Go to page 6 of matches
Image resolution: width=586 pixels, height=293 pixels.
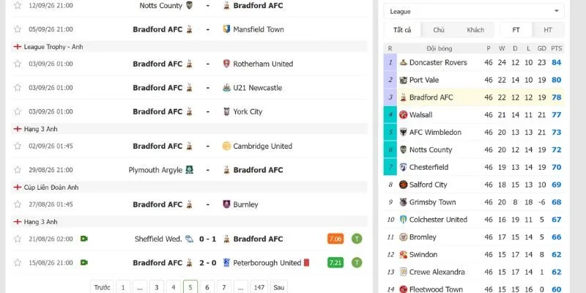pyautogui.click(x=207, y=287)
